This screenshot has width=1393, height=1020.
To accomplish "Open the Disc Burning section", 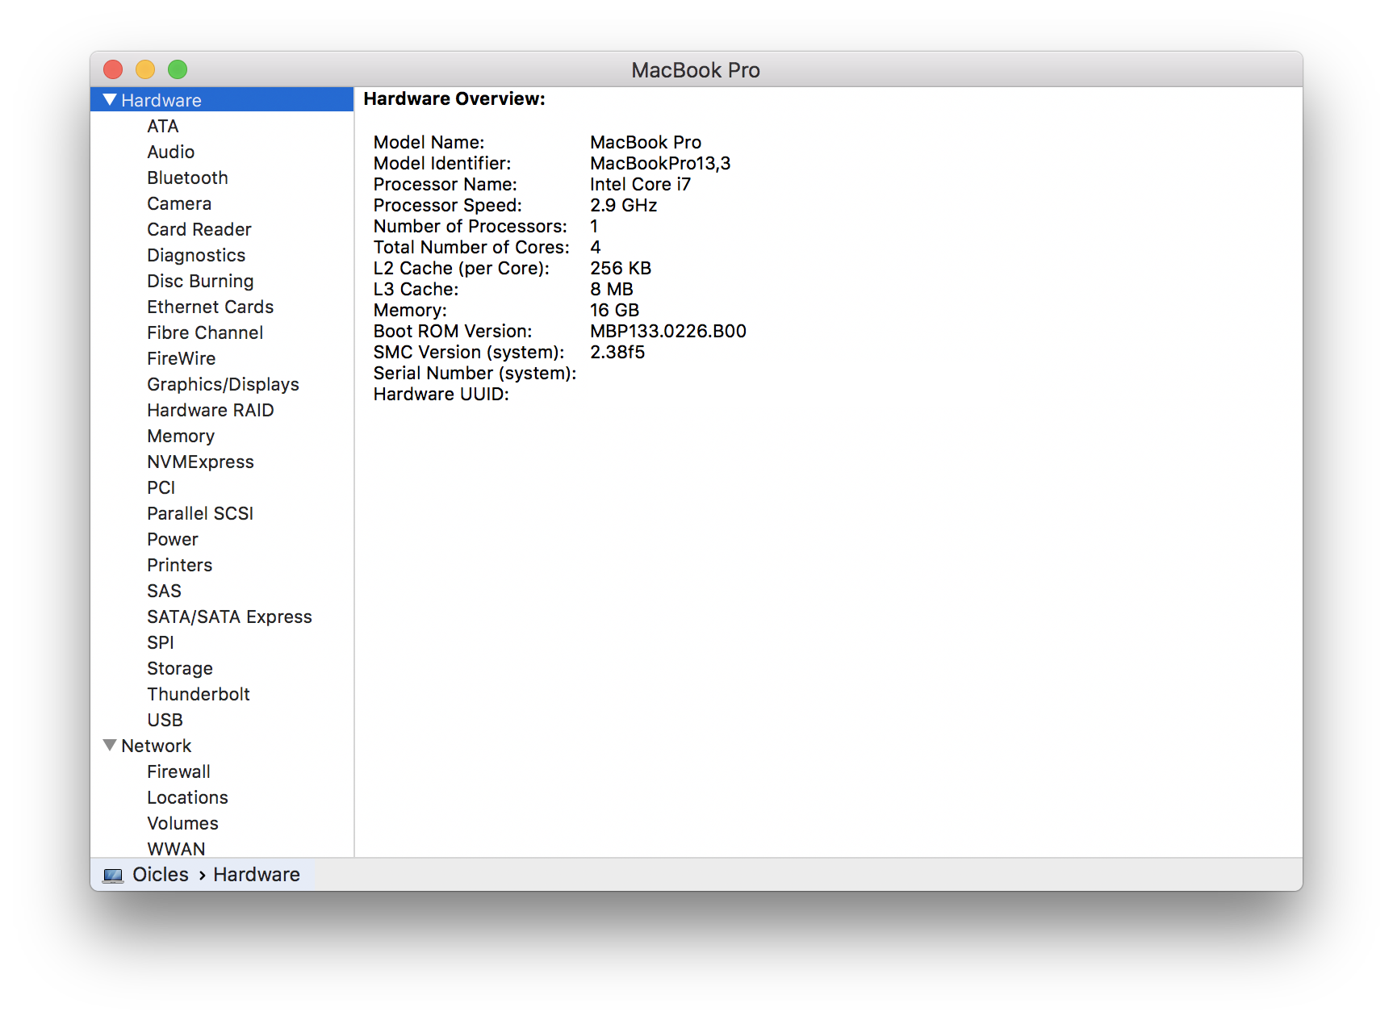I will 200,281.
